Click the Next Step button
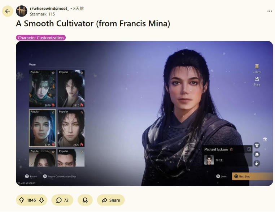This screenshot has width=275, height=212. [252, 176]
